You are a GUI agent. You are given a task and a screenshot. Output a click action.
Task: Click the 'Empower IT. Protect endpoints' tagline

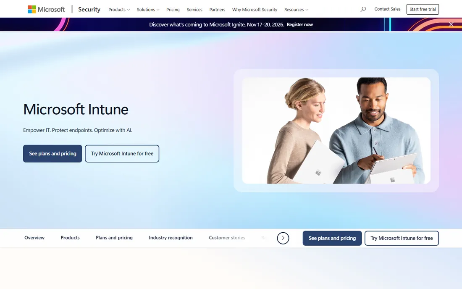click(78, 130)
